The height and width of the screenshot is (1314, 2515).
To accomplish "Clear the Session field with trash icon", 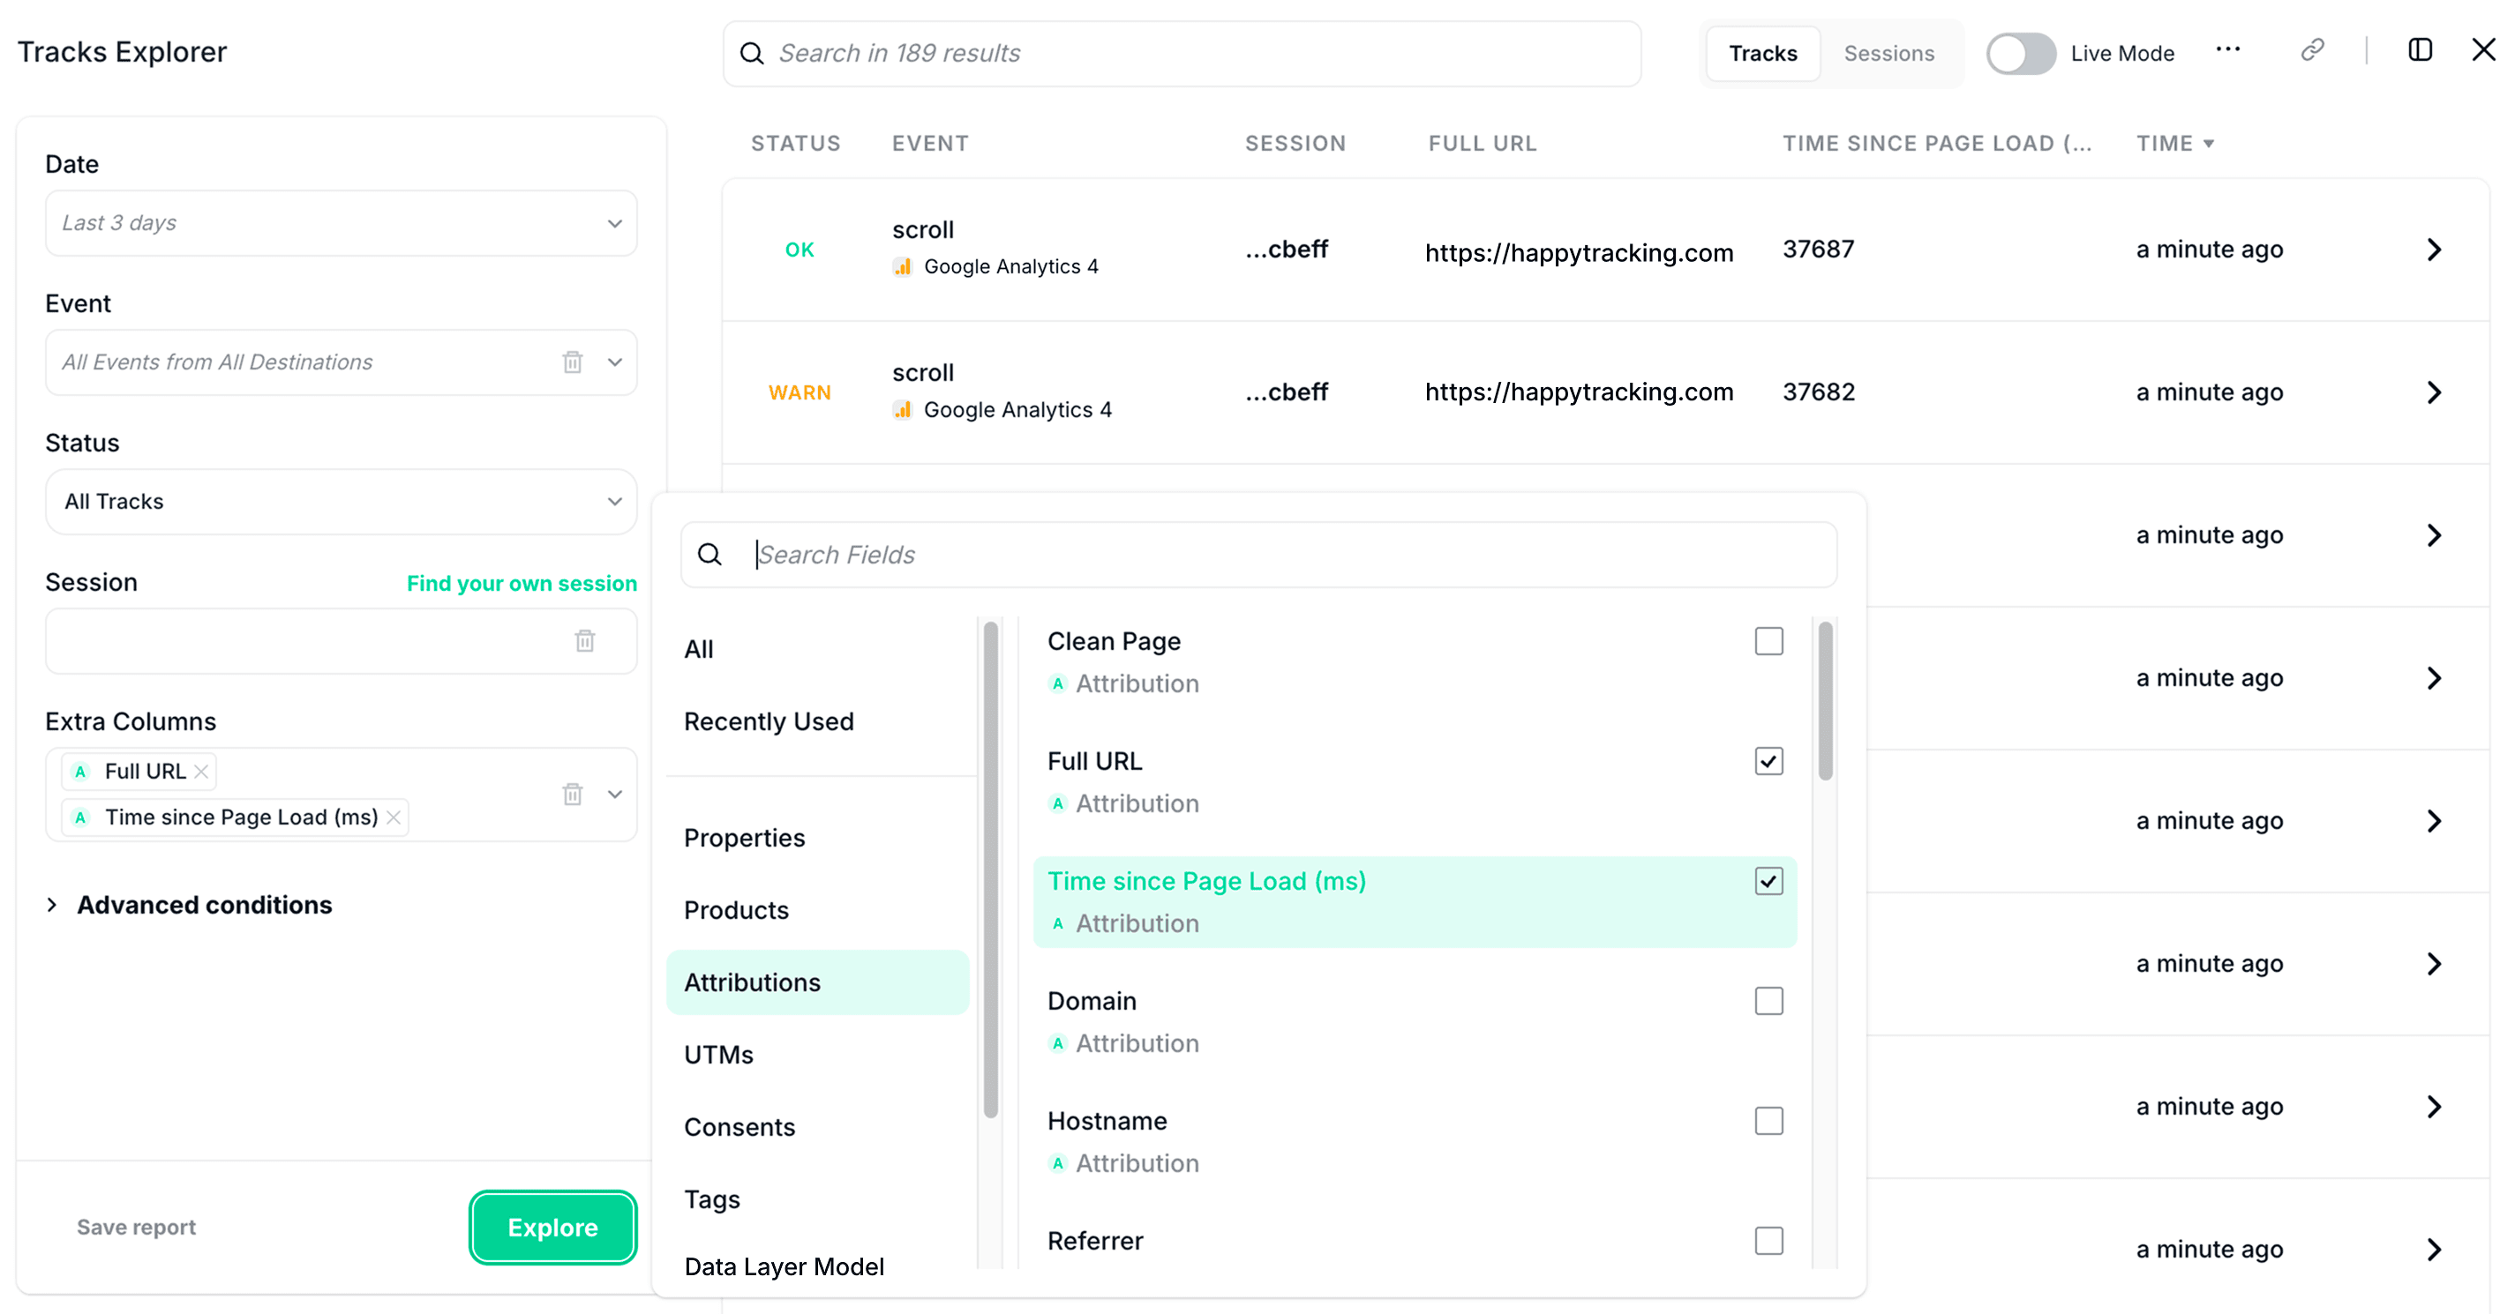I will (x=585, y=641).
